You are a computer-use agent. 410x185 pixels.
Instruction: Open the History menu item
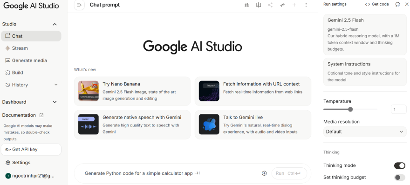(31, 85)
